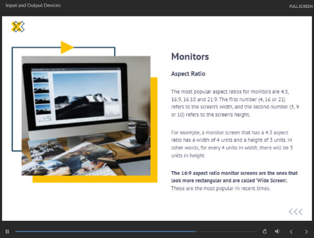Screen dimensions: 314x238
Task: Click the 'Monitors' heading
Action: (x=190, y=57)
